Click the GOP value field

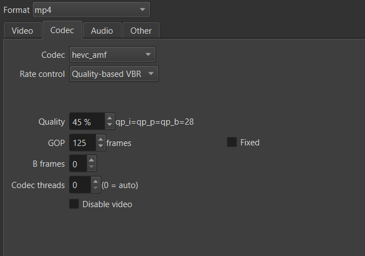click(81, 143)
